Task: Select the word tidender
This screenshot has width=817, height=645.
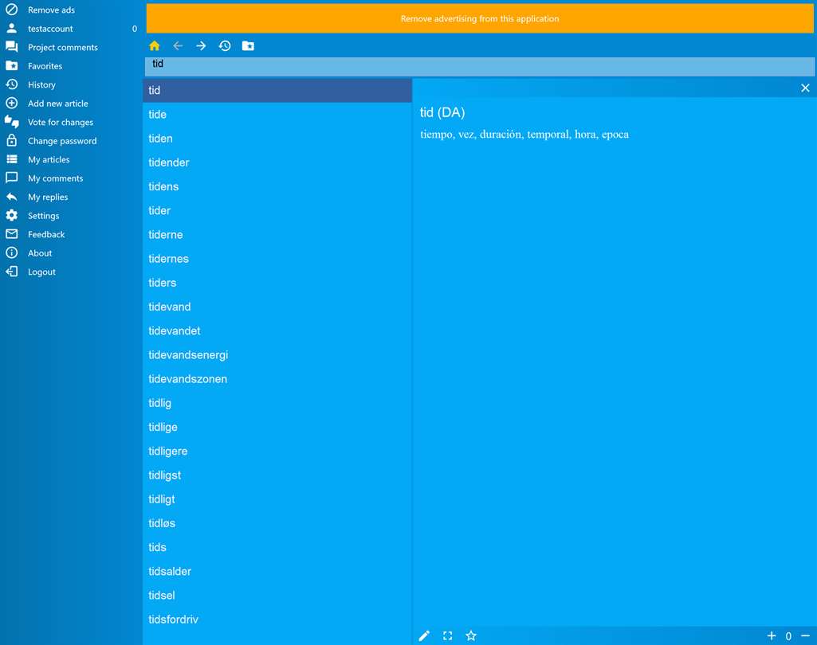Action: [277, 162]
